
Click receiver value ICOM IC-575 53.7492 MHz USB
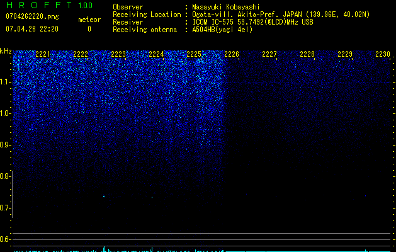pos(253,22)
